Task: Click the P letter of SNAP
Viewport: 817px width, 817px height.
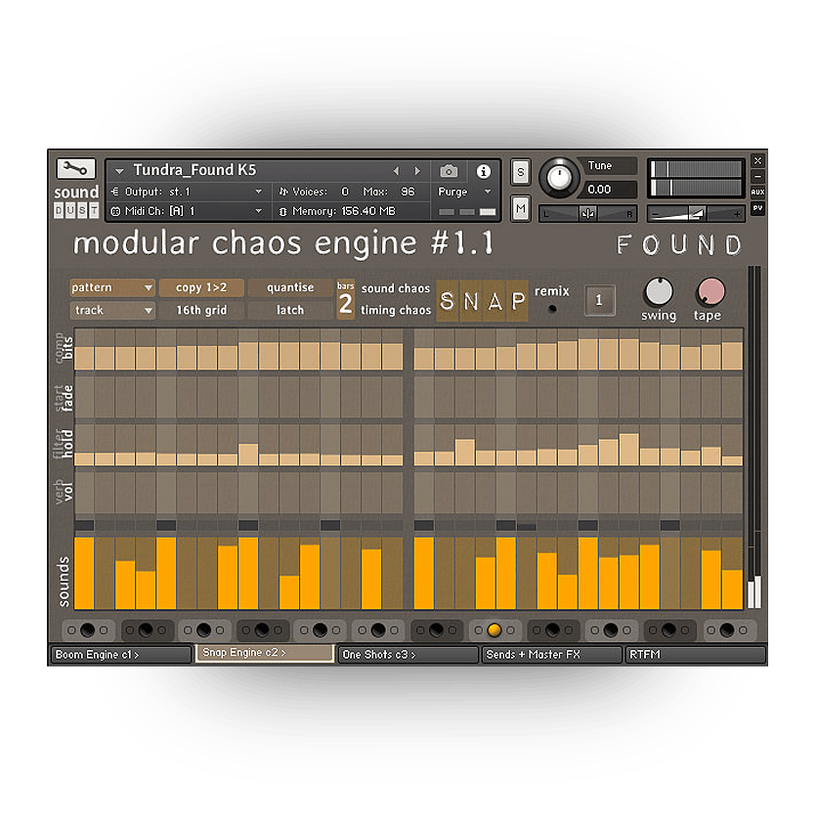Action: coord(517,301)
